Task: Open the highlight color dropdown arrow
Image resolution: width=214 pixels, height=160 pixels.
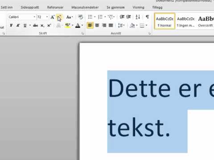Action: [x=73, y=25]
